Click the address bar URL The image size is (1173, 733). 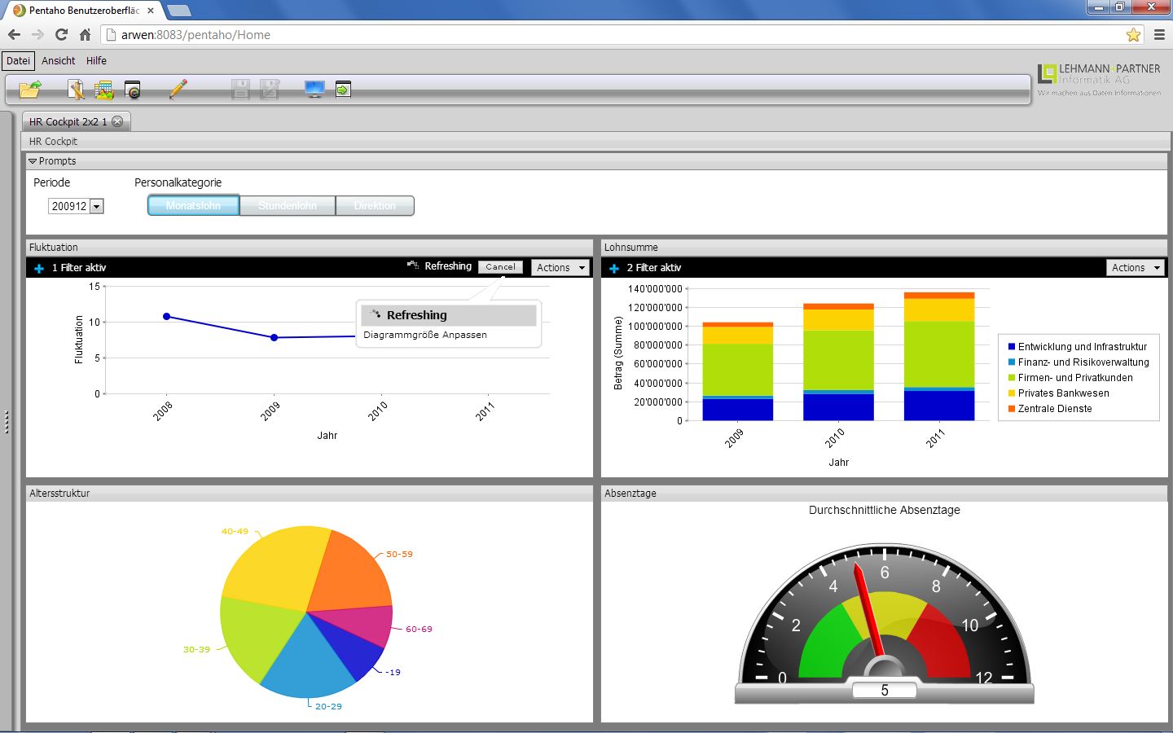[x=195, y=35]
